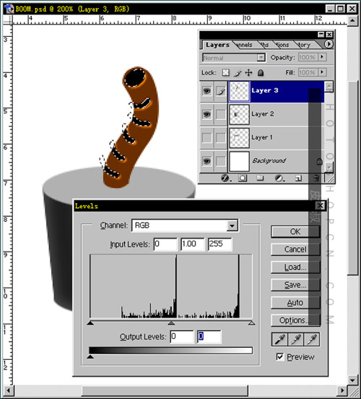Click the lock transparent pixels icon
Screen dimensions: 361x399
click(x=225, y=73)
